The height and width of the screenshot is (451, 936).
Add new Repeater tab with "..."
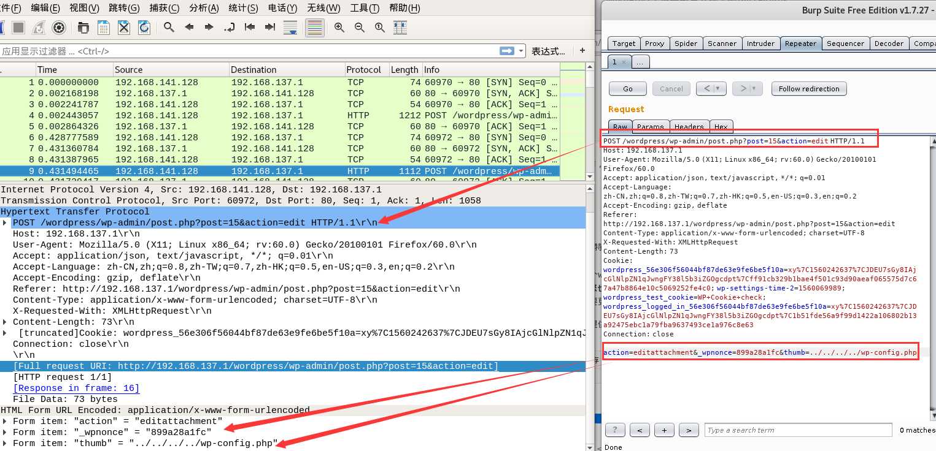640,62
